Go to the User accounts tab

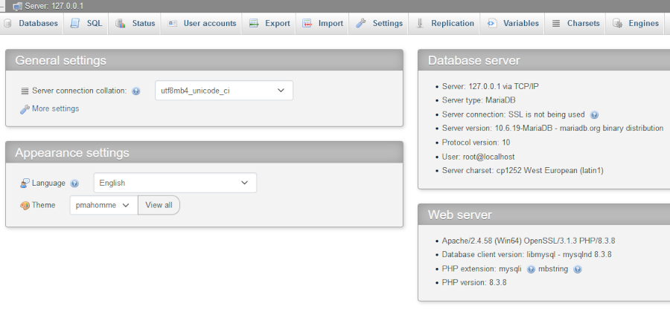[x=202, y=24]
